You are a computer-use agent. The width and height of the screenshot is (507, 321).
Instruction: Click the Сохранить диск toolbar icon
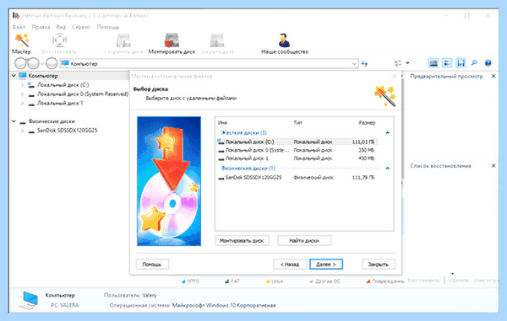coord(123,44)
